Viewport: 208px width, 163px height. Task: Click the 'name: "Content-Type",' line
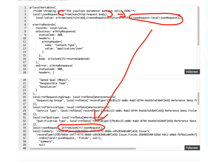click(61, 45)
